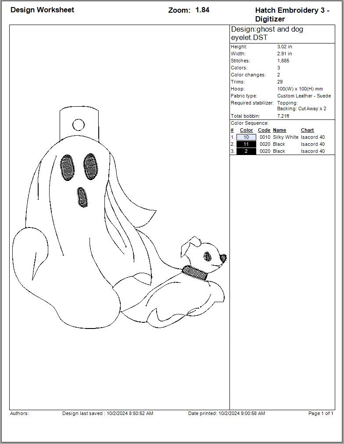The width and height of the screenshot is (344, 444).
Task: Click the Code column header
Action: coord(264,130)
